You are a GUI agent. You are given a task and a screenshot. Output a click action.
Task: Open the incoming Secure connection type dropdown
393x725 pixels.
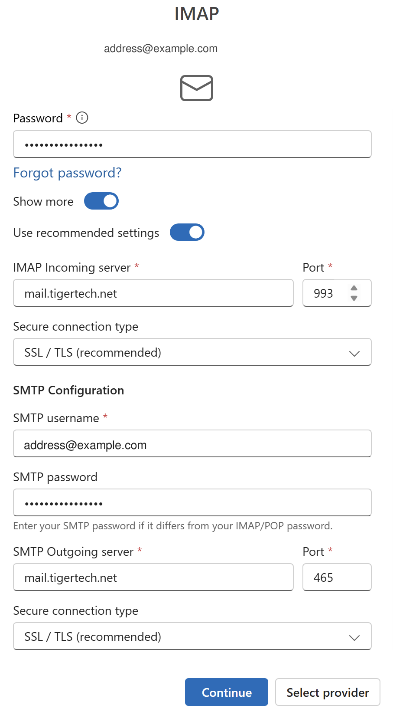192,352
